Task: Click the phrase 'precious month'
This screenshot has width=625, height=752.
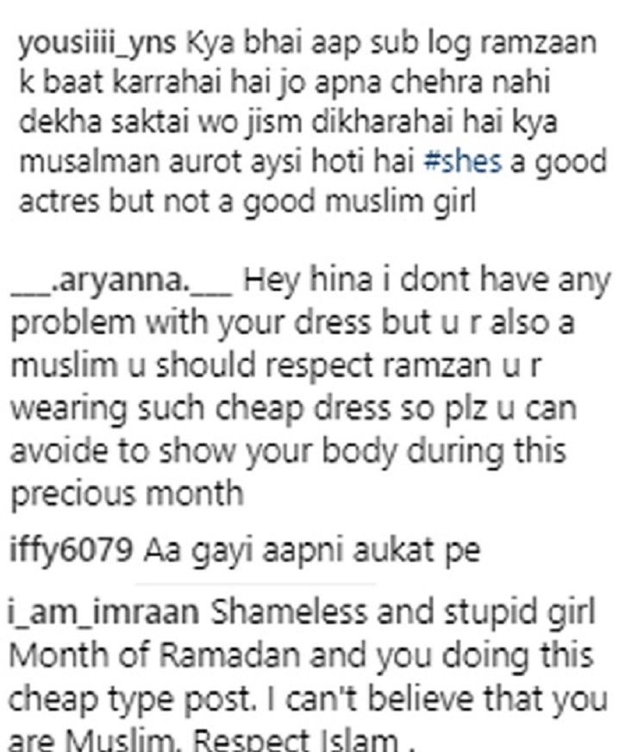Action: tap(127, 495)
